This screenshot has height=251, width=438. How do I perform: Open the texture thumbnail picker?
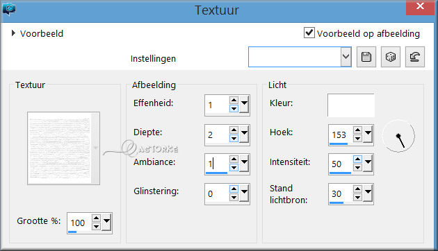(63, 148)
